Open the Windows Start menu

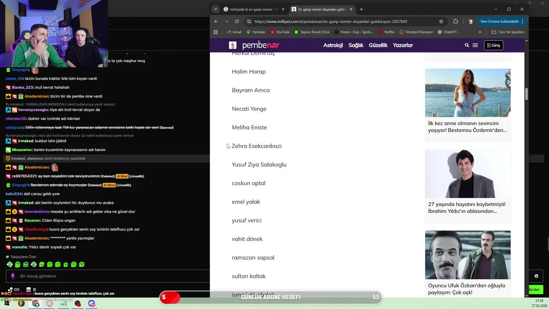(x=7, y=303)
